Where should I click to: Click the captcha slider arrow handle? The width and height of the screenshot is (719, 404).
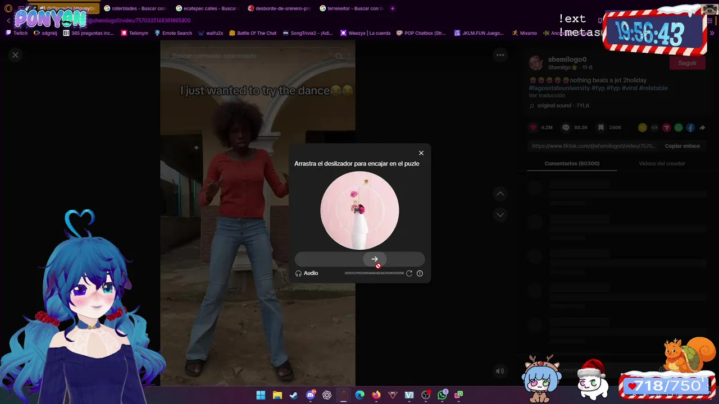375,259
